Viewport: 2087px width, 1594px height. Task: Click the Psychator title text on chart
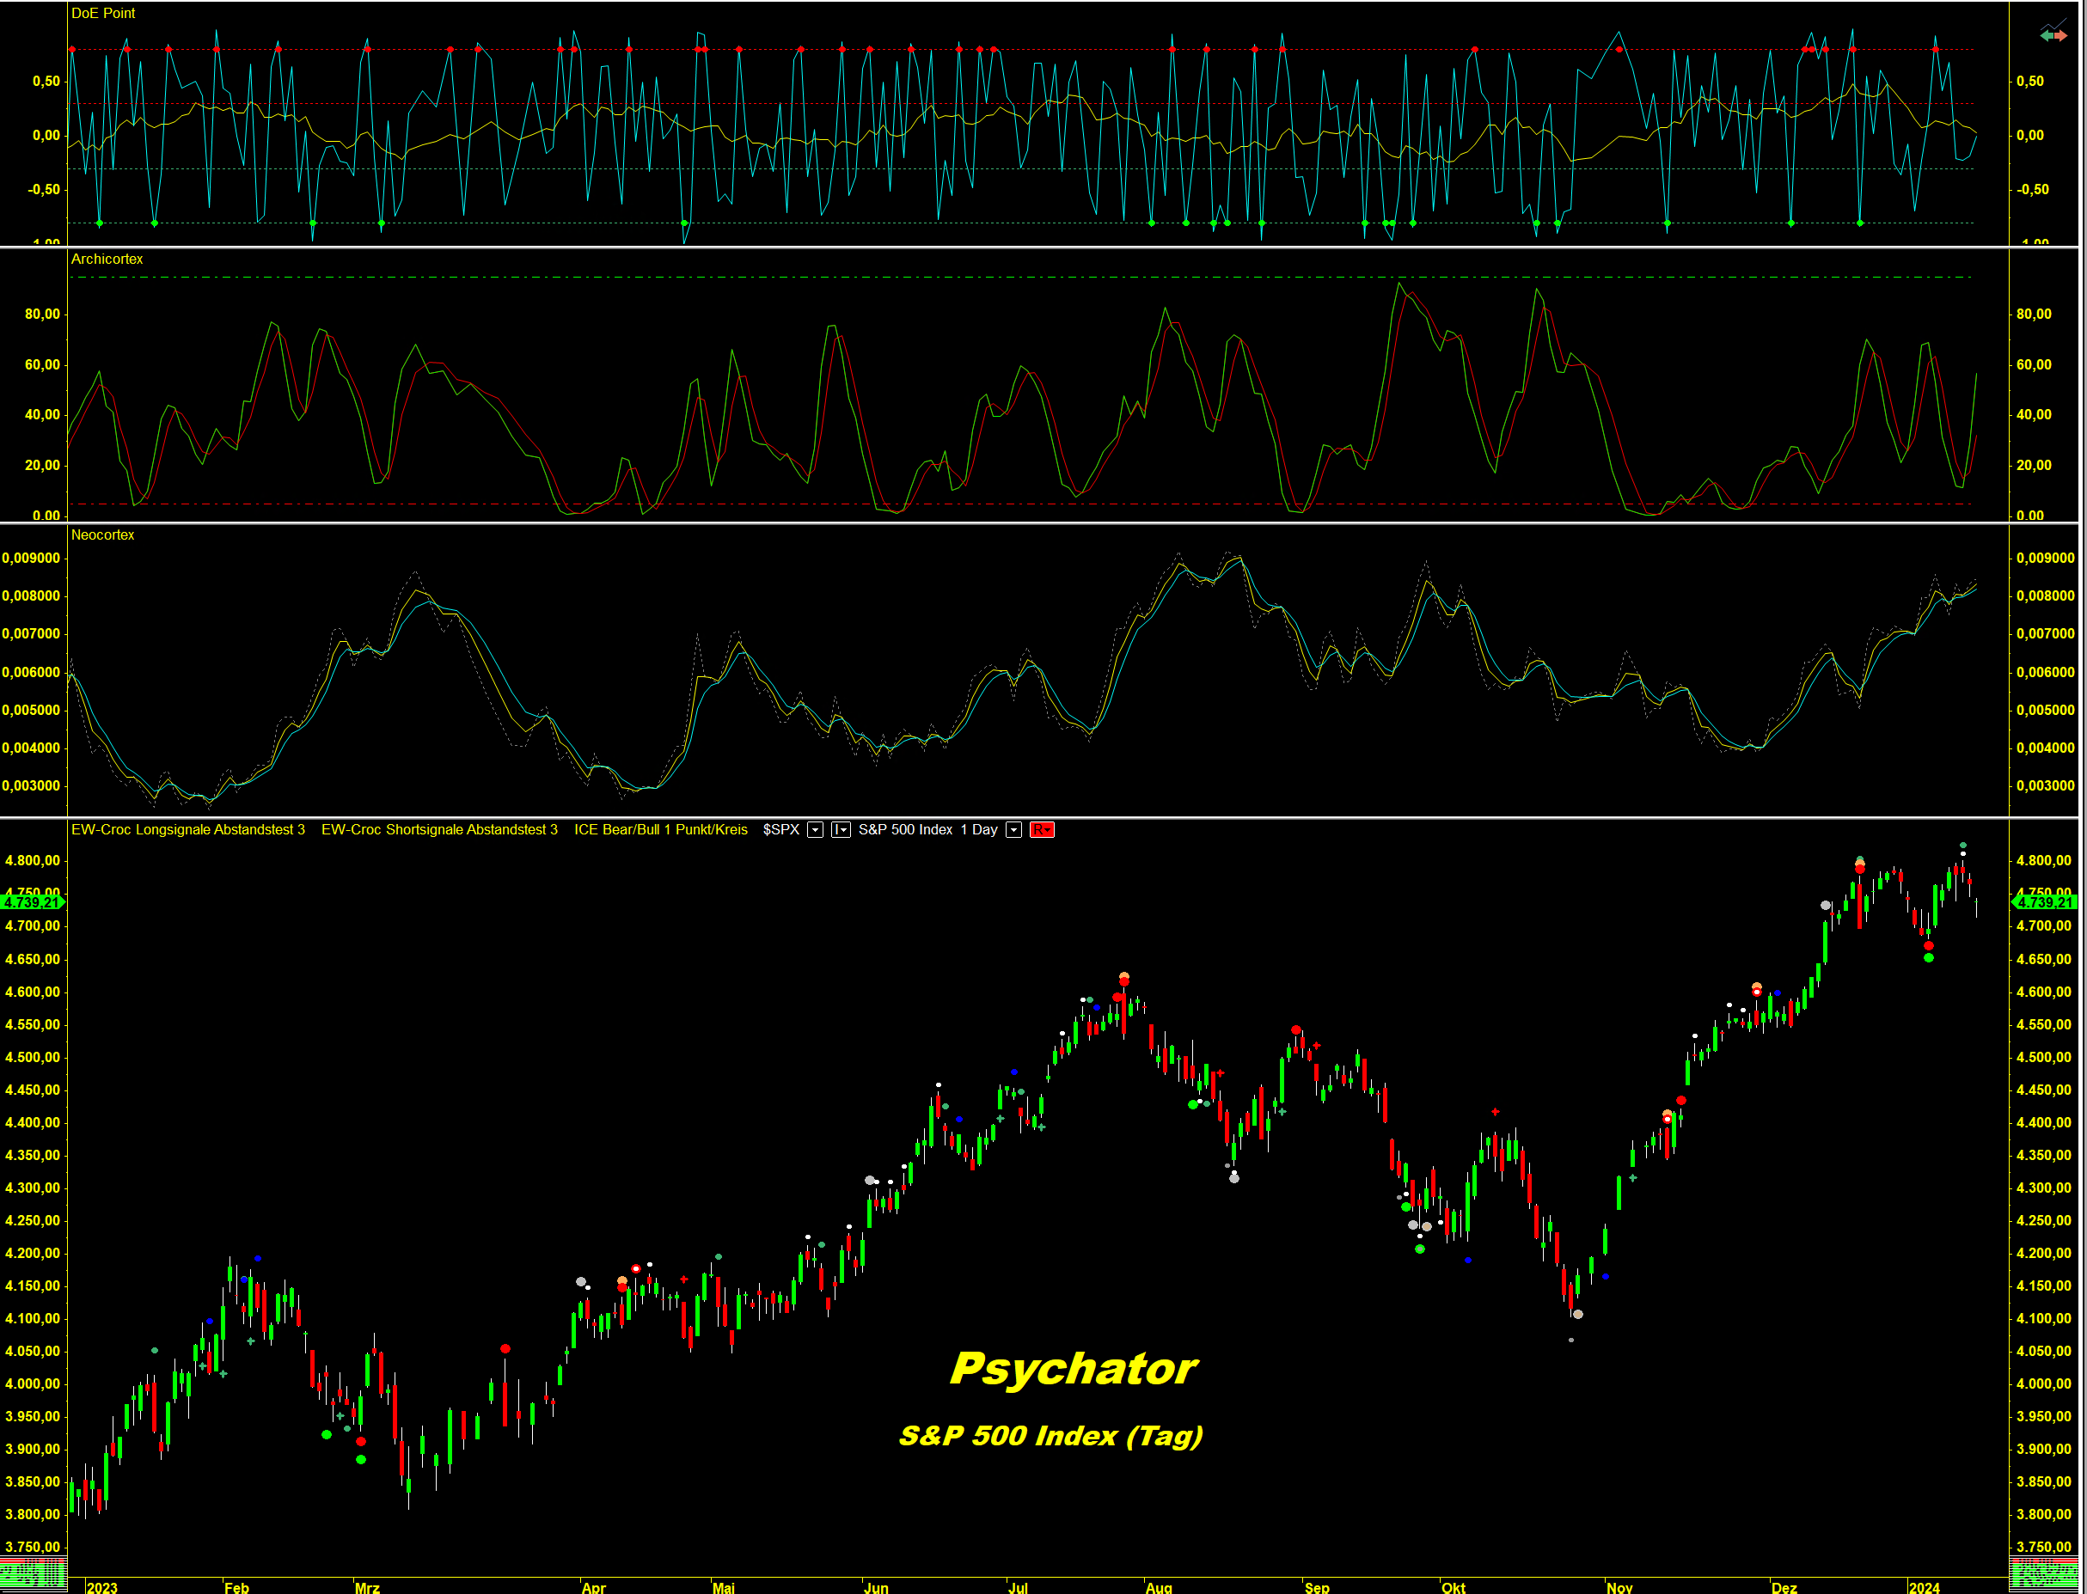click(1073, 1368)
